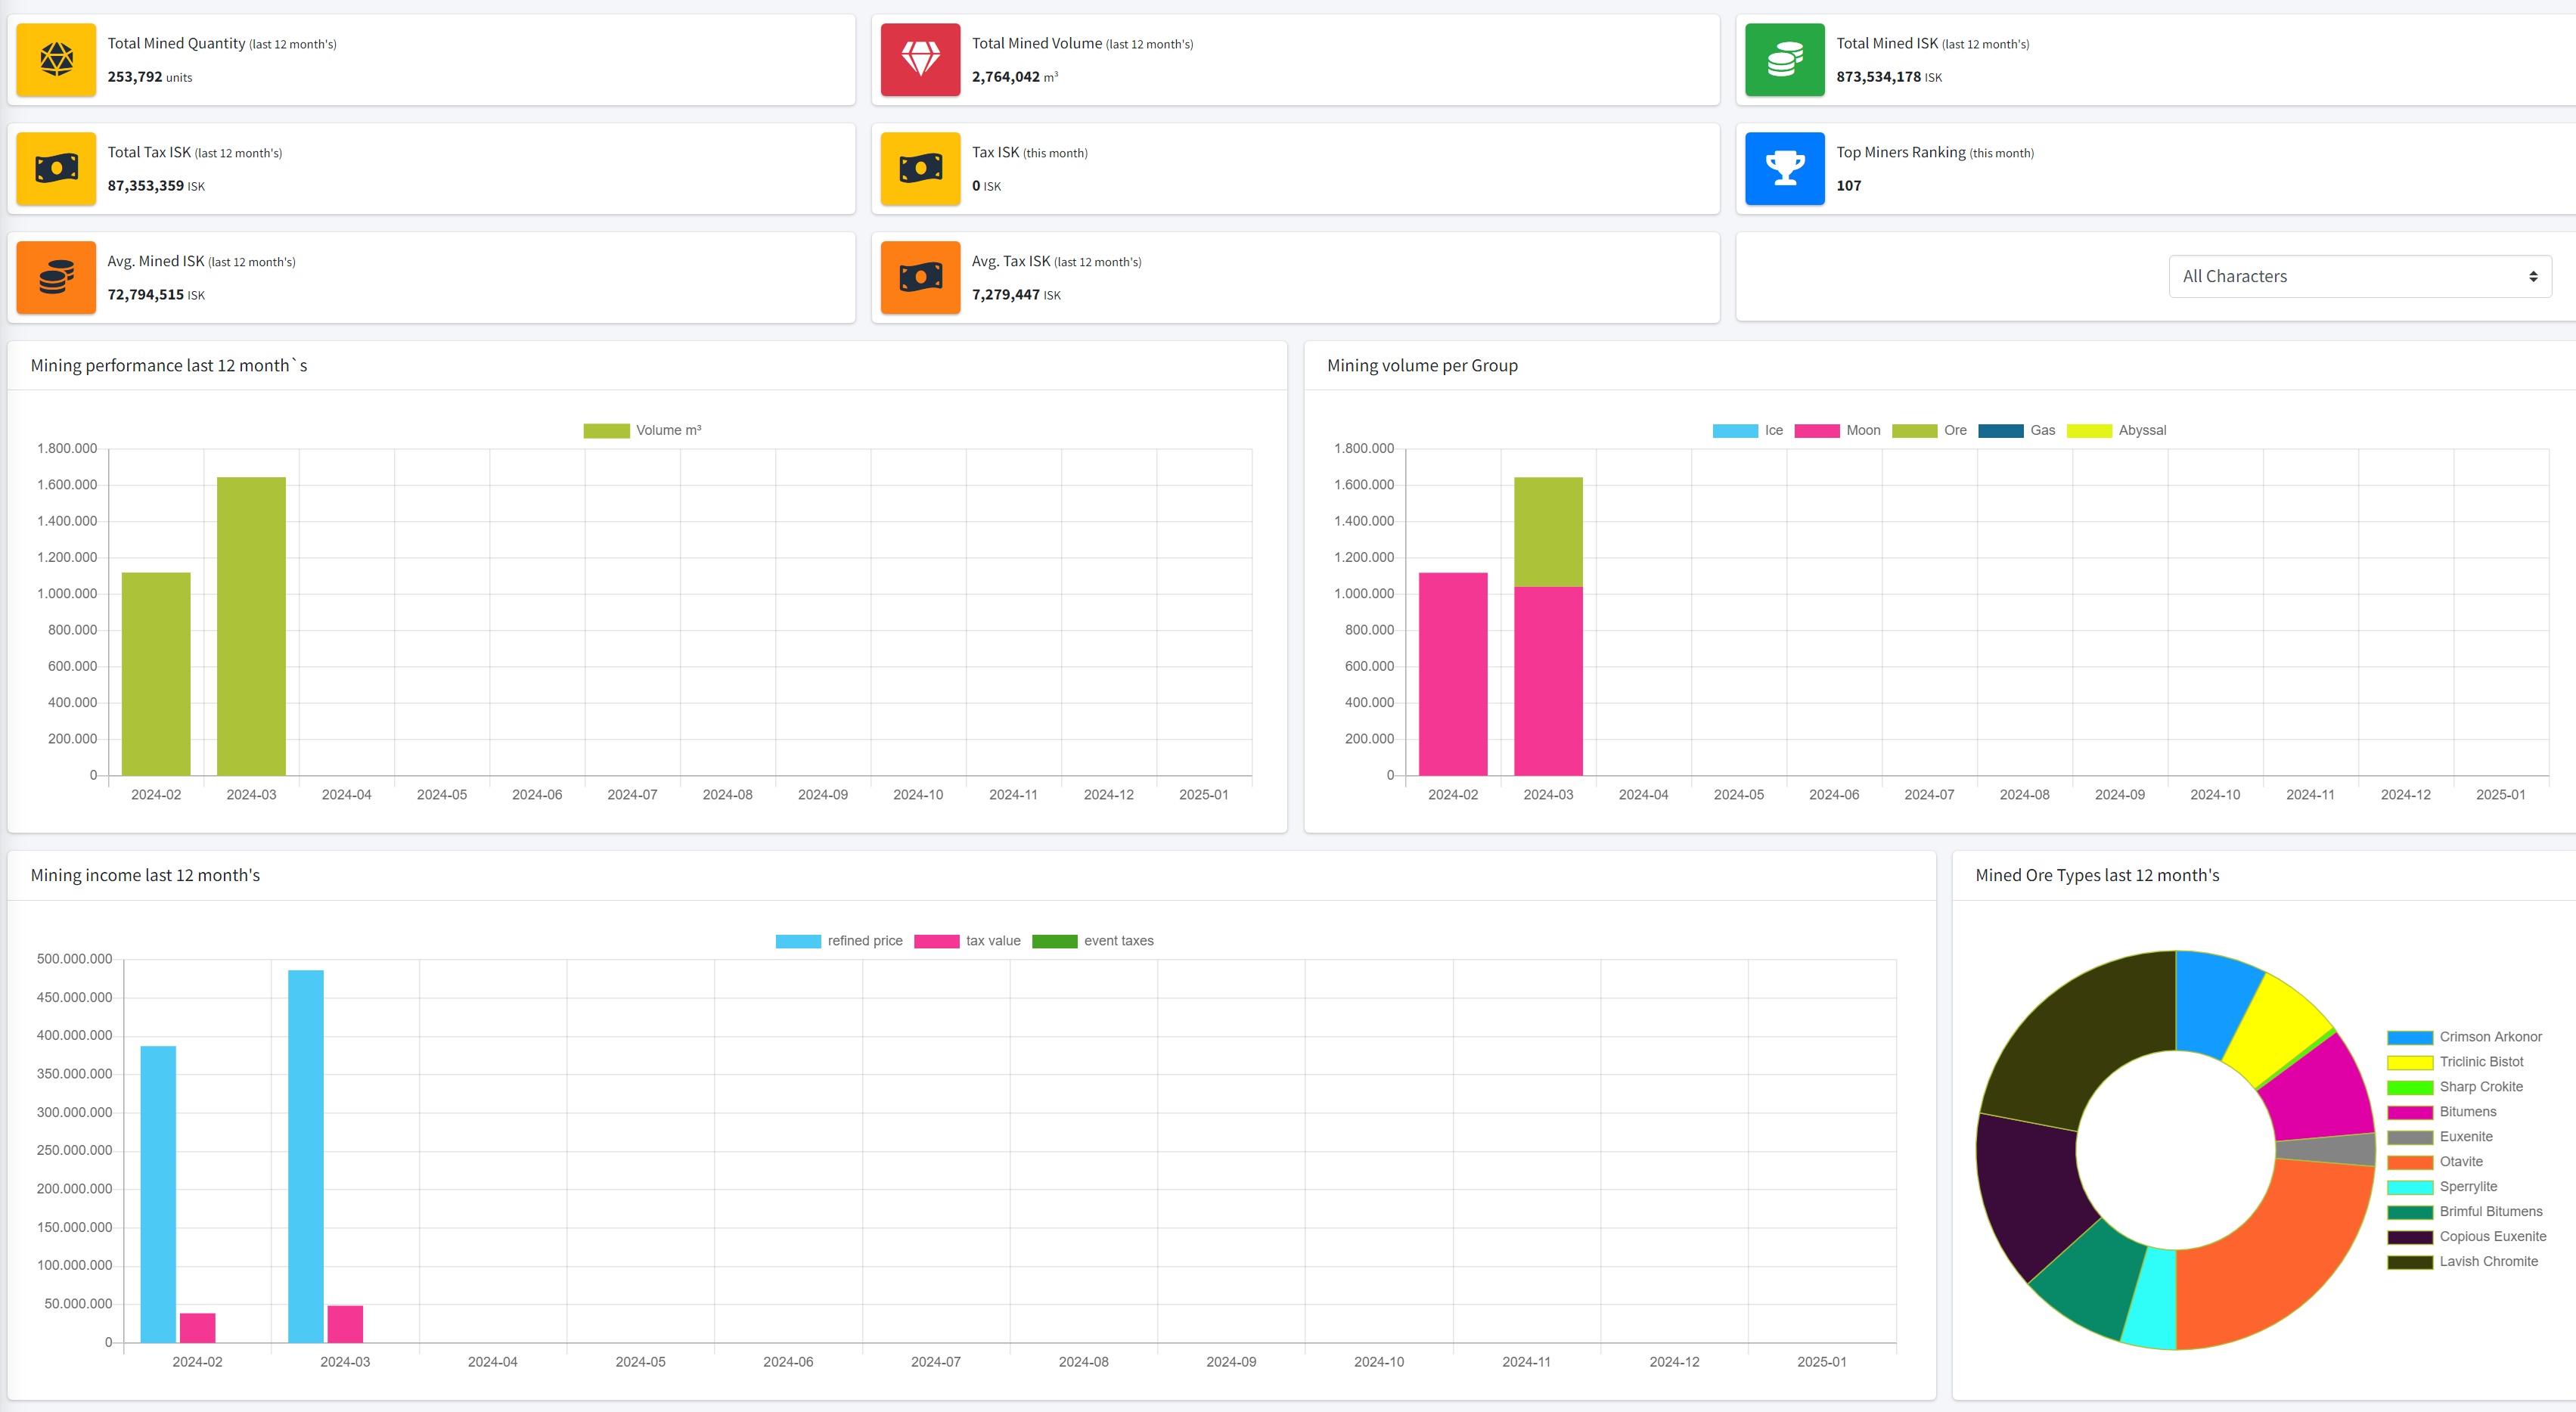Click the red diamond Total Mined Volume icon

[920, 60]
